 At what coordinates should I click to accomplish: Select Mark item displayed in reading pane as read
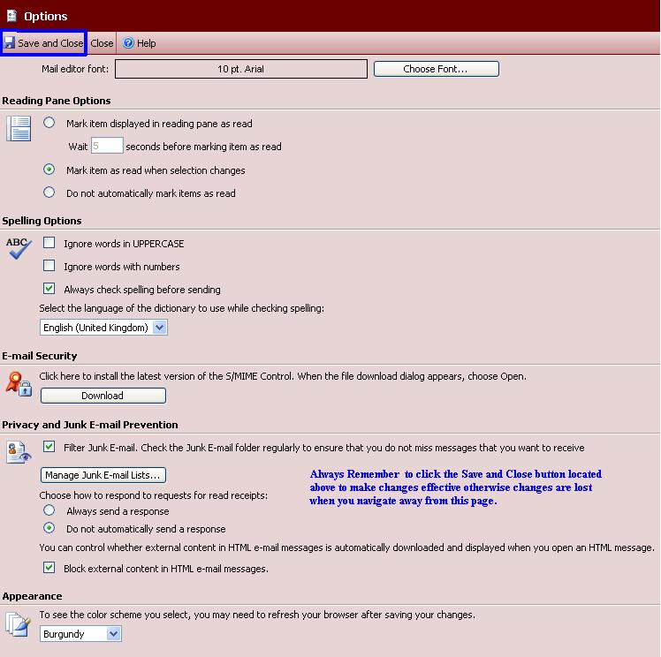point(49,123)
